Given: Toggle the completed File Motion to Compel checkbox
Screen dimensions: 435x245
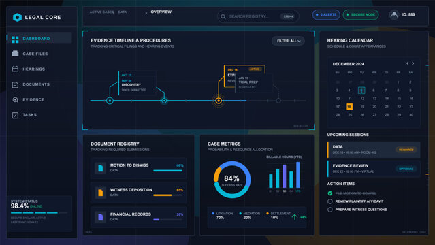Looking at the screenshot, I should [x=330, y=193].
